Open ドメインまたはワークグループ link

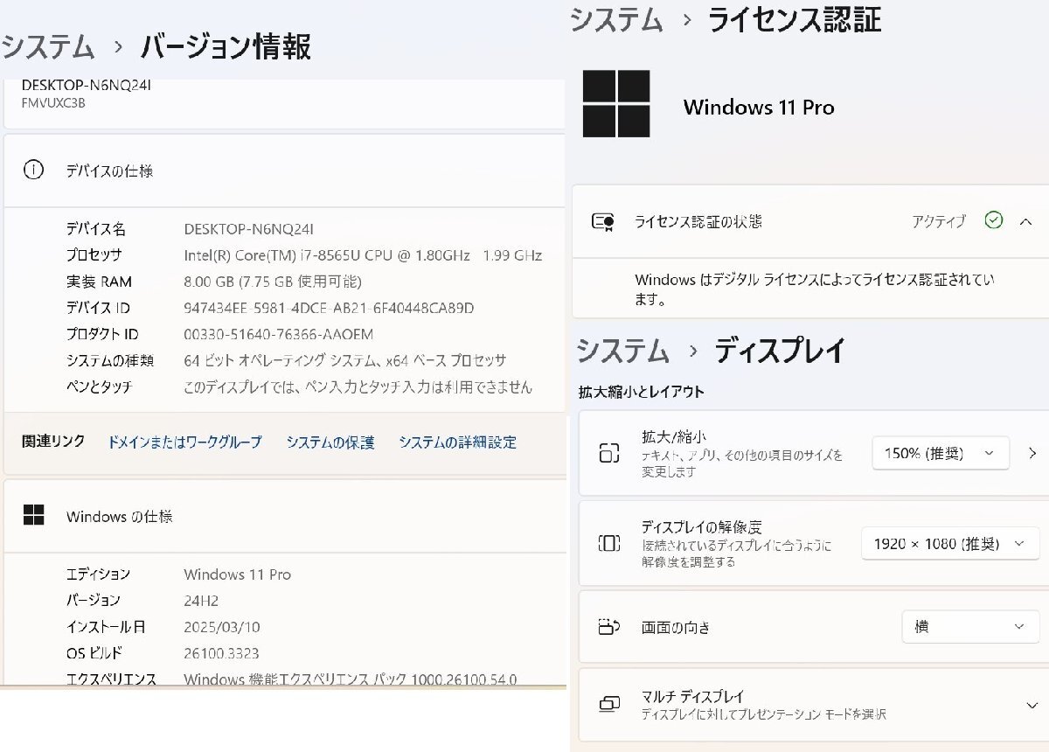(184, 442)
